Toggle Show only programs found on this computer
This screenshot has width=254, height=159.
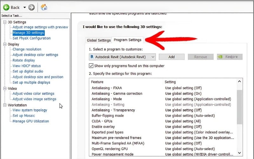point(91,66)
